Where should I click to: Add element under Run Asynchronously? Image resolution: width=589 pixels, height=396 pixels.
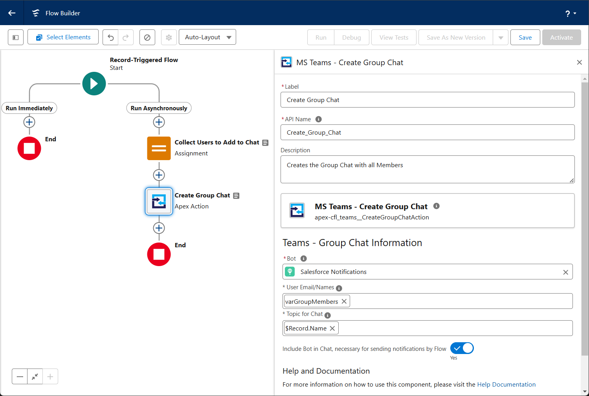[159, 122]
